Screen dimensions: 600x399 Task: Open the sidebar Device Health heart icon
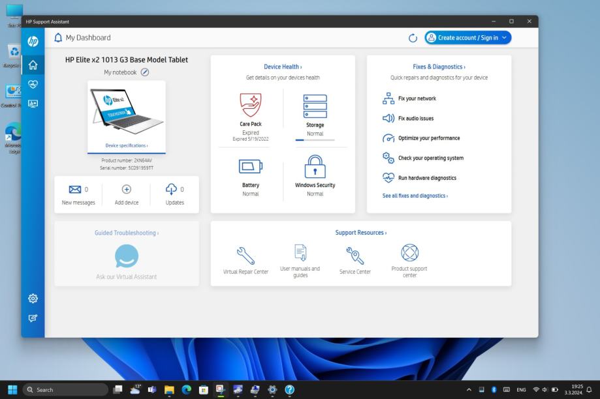coord(33,84)
